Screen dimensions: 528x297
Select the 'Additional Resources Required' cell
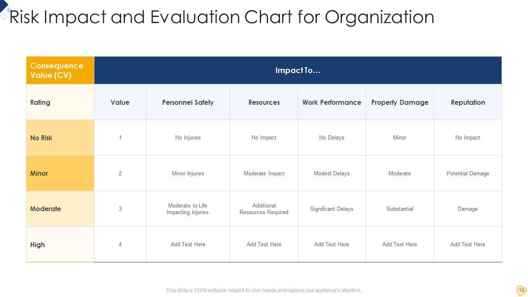pos(264,209)
